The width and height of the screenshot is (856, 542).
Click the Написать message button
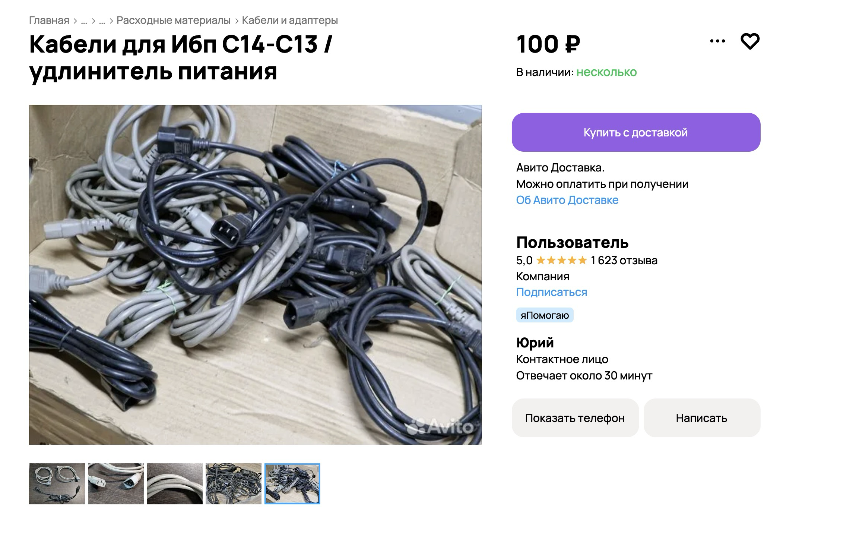702,418
